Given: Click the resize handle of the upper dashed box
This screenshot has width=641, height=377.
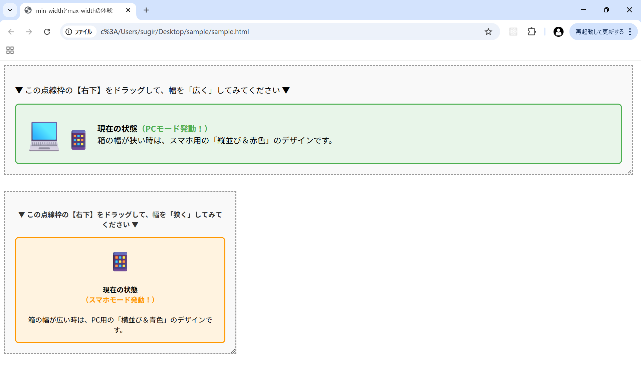Looking at the screenshot, I should [x=629, y=172].
